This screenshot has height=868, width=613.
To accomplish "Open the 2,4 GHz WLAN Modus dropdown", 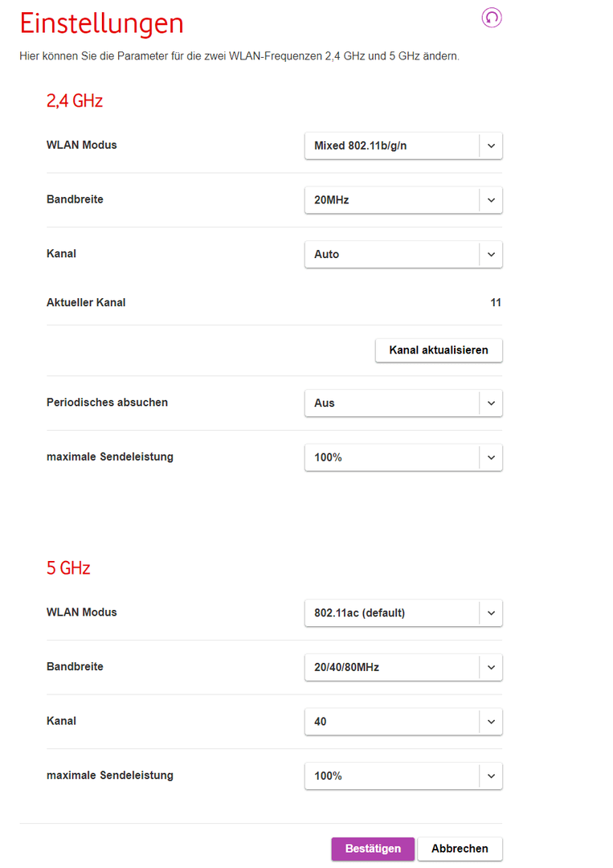I will 403,145.
